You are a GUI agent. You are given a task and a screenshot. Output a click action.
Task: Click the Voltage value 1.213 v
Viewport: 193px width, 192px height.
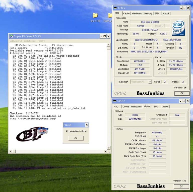coord(163,34)
